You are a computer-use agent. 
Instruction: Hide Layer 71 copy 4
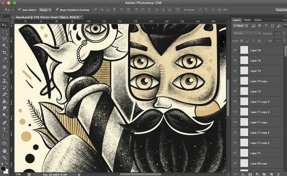[235, 101]
